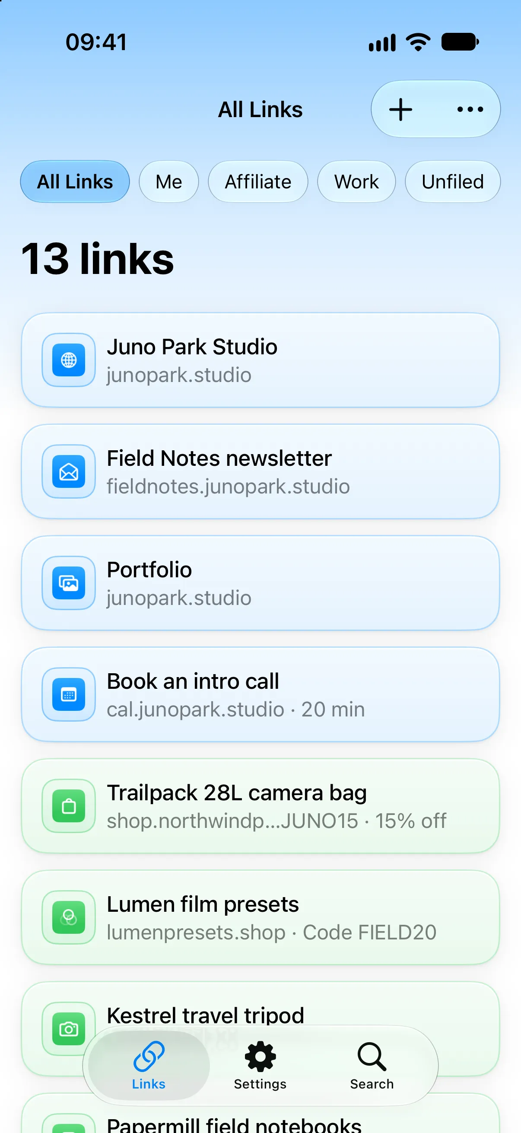Show Unfiled links
This screenshot has height=1133, width=521.
(x=453, y=181)
